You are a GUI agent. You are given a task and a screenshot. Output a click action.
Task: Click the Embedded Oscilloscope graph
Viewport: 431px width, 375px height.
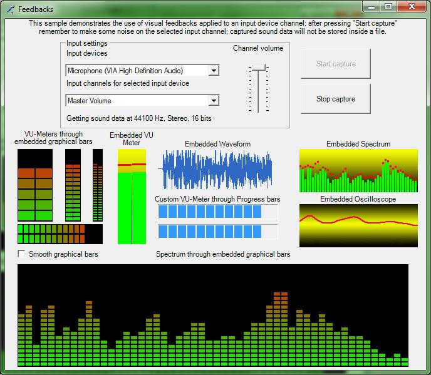358,225
